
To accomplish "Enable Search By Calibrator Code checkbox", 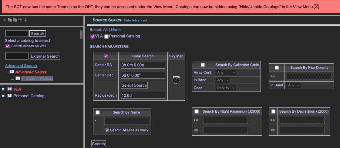I will point(203,65).
